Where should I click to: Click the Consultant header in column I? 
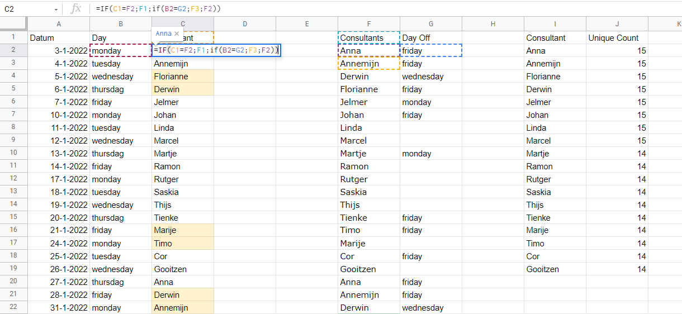click(x=555, y=38)
